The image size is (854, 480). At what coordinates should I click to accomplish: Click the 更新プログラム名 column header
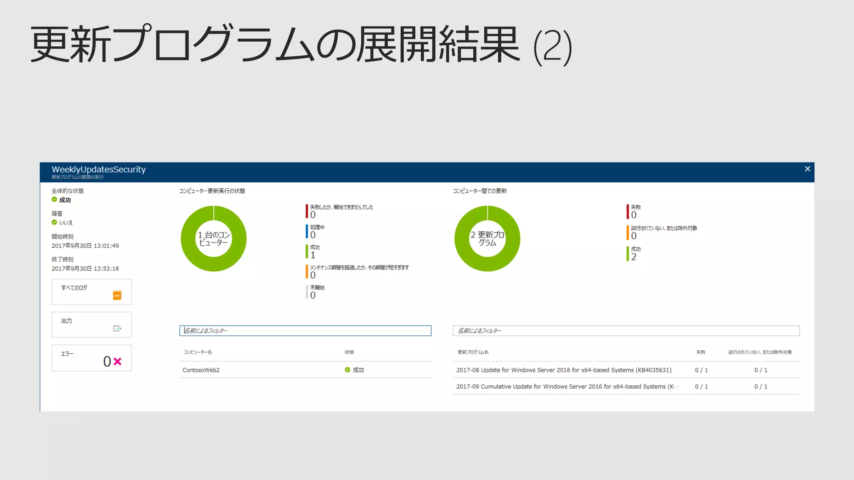click(x=473, y=352)
